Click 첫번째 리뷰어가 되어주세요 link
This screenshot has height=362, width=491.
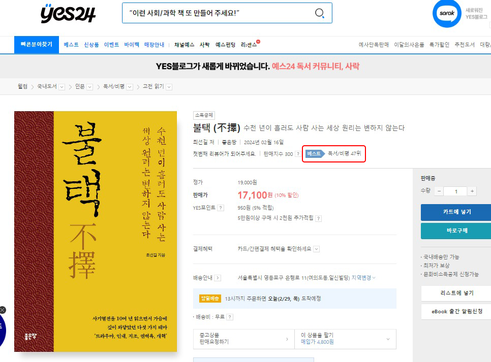click(224, 154)
